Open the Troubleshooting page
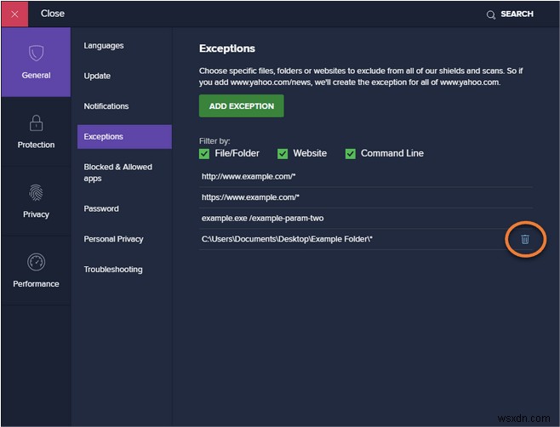 pos(113,270)
